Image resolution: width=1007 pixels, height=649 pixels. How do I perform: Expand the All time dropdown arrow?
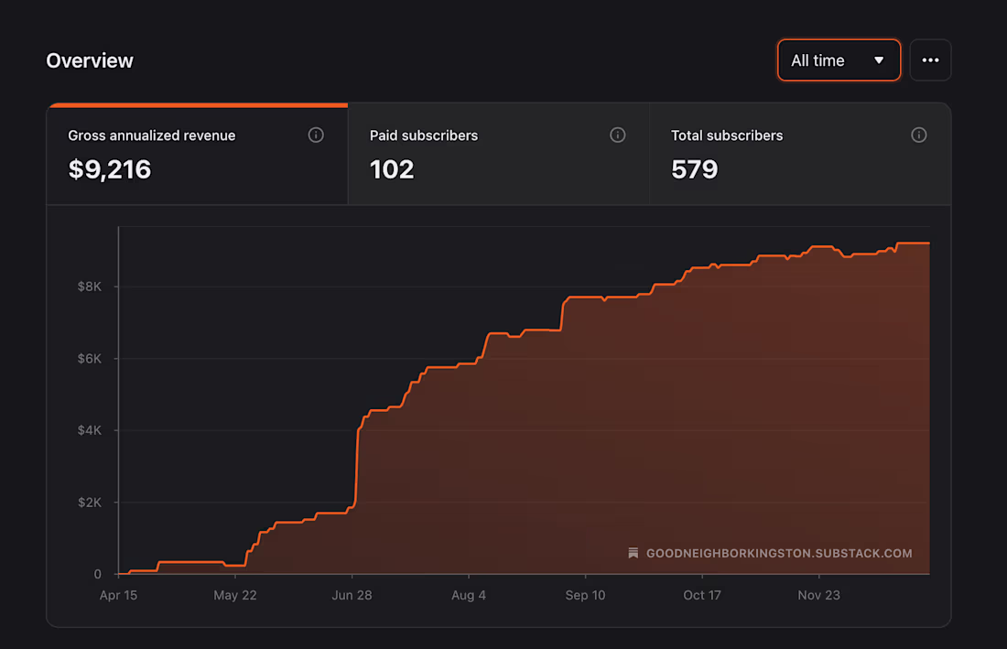pyautogui.click(x=879, y=60)
